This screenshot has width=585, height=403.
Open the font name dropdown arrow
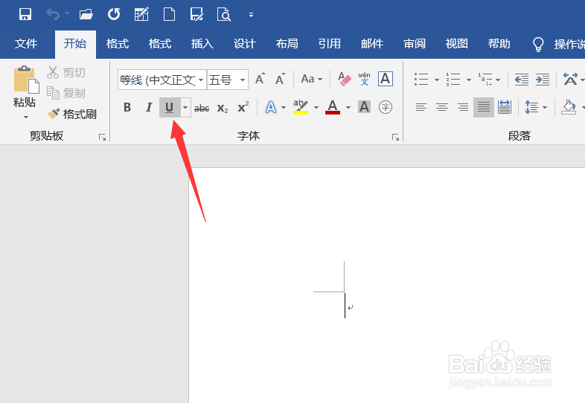click(x=201, y=80)
